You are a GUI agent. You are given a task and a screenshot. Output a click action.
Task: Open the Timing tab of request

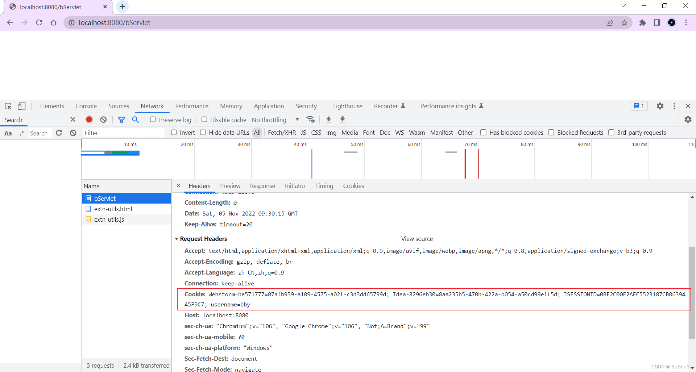tap(324, 186)
